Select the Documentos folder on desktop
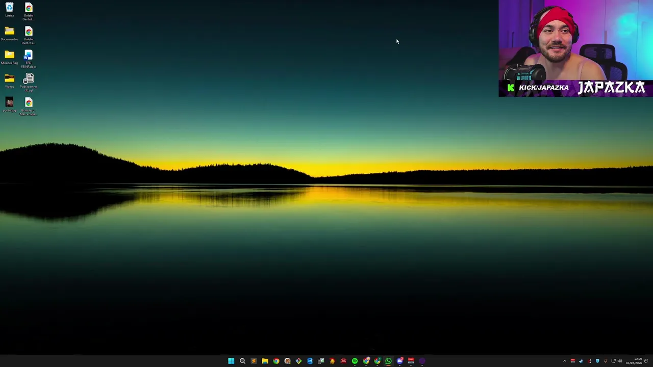The height and width of the screenshot is (367, 653). tap(9, 34)
